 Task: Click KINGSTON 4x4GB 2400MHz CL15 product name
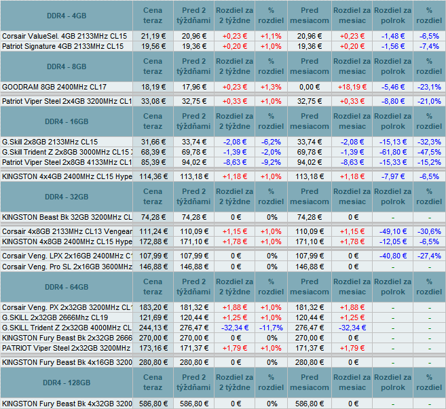point(67,176)
